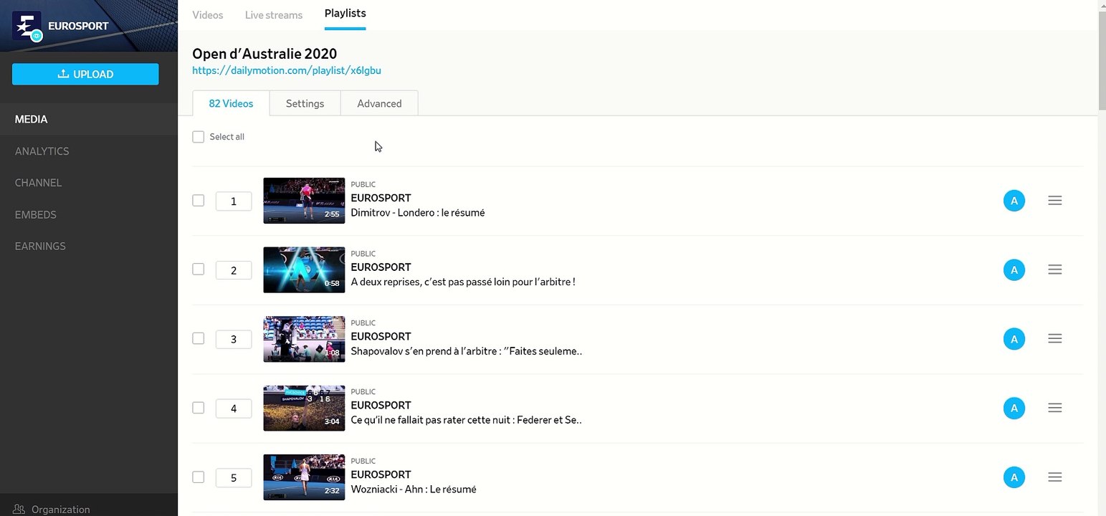Open the dailymotion playlist URL link

click(x=287, y=70)
